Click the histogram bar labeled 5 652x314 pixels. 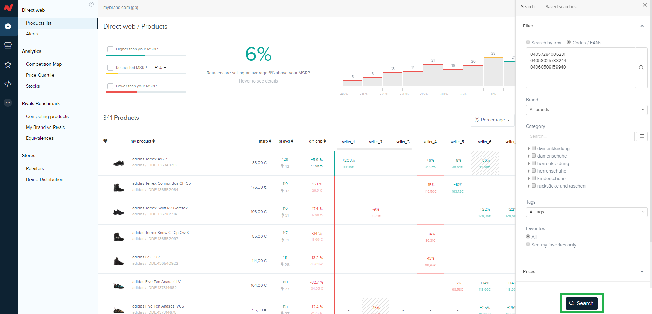tap(352, 83)
